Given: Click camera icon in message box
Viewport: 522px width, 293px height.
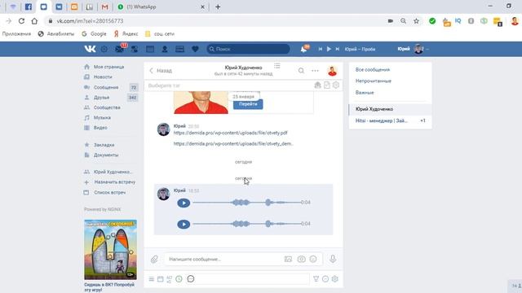Looking at the screenshot, I should (301, 259).
